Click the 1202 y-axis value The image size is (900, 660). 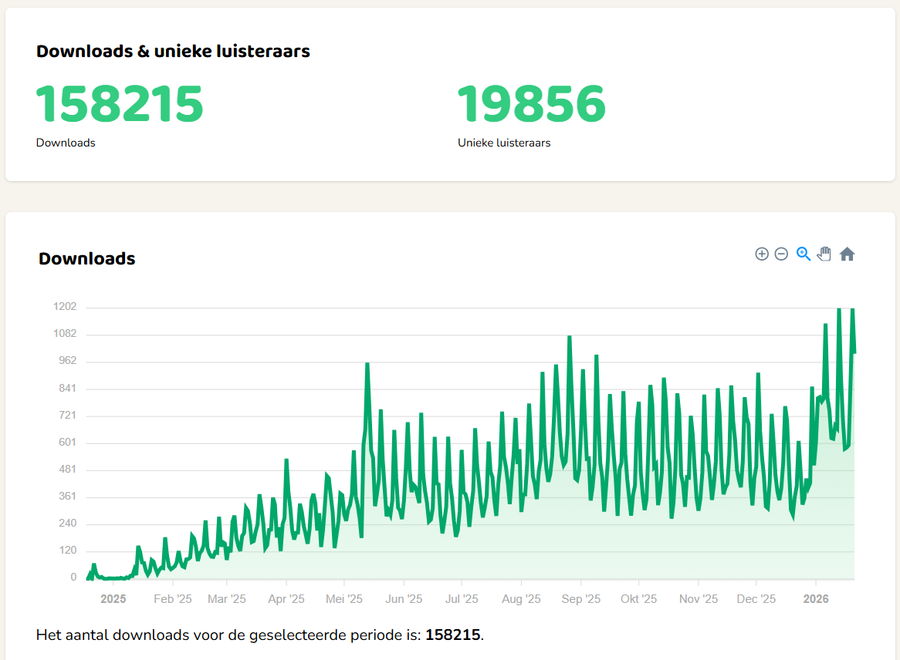tap(64, 307)
